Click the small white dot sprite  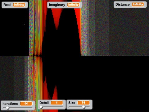point(24,25)
